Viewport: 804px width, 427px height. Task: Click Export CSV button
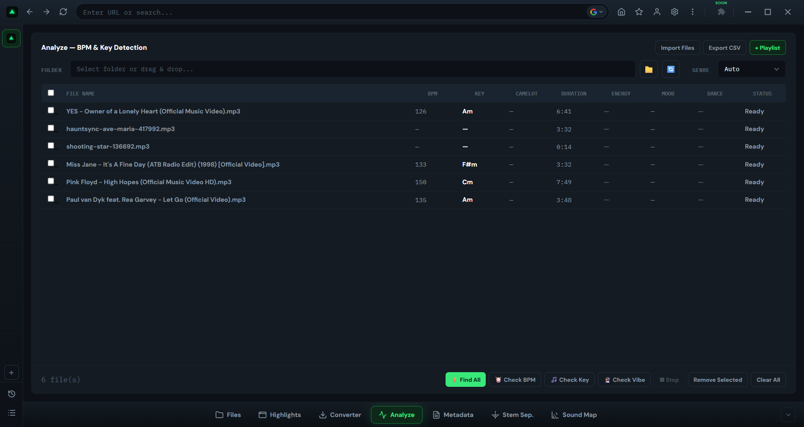(724, 48)
